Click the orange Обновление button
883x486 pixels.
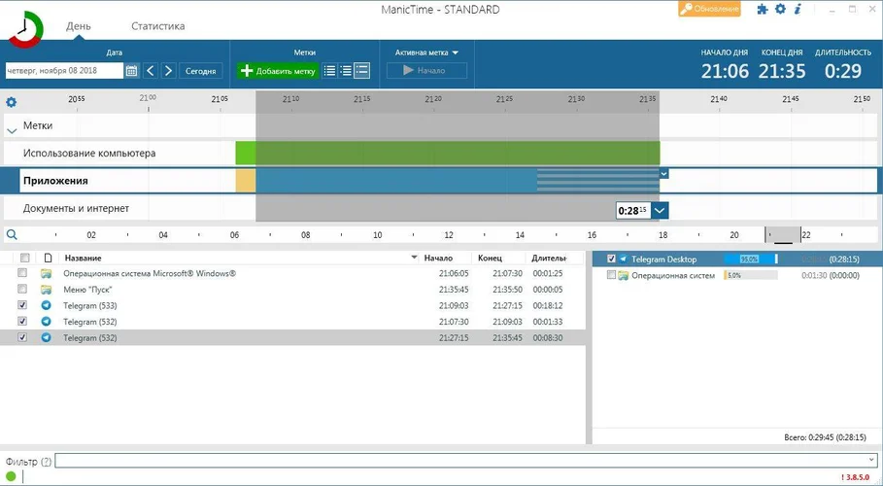click(x=709, y=9)
